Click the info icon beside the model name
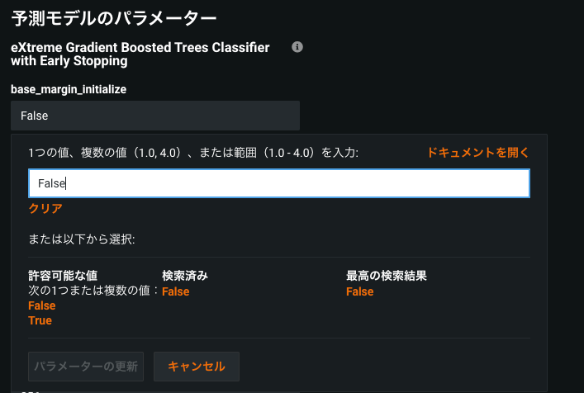 [297, 47]
